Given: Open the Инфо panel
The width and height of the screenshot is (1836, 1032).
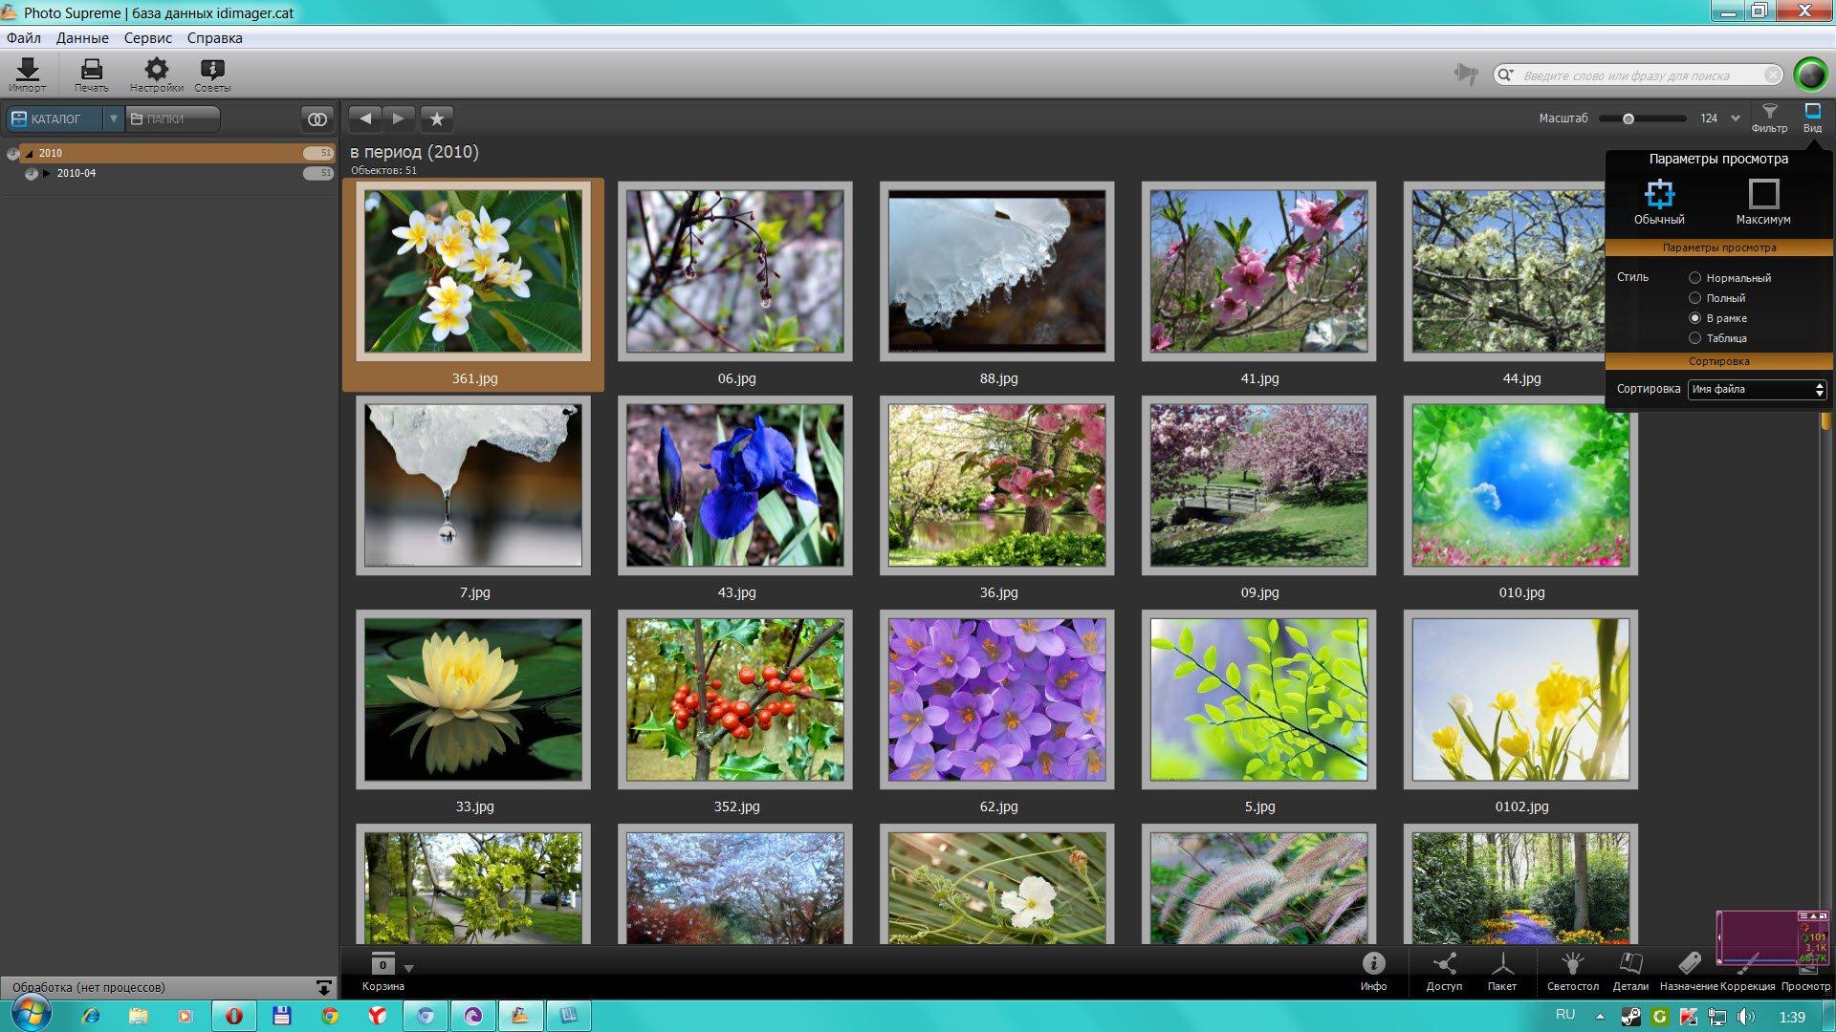Looking at the screenshot, I should tap(1373, 971).
